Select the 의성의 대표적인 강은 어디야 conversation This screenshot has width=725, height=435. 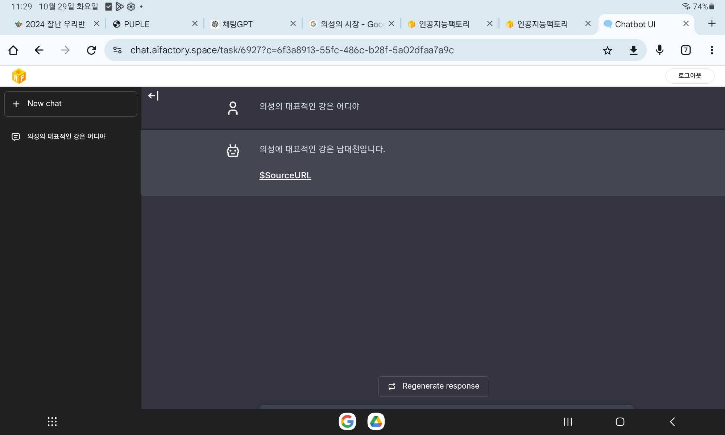click(66, 136)
